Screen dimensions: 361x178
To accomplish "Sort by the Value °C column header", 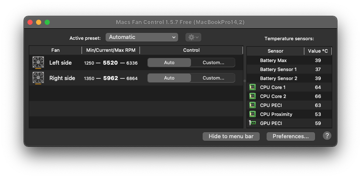I will 318,51.
